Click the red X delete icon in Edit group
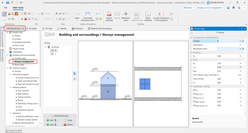 coord(26,19)
